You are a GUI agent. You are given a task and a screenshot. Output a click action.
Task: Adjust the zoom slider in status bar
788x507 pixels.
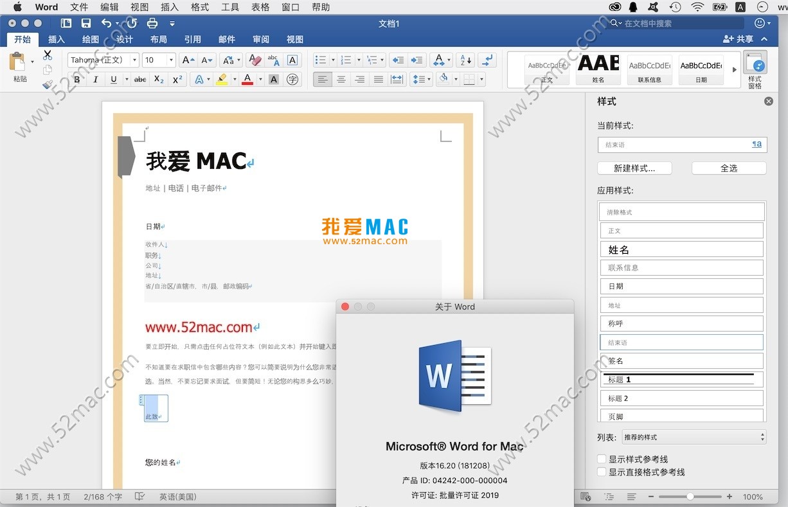tap(690, 497)
